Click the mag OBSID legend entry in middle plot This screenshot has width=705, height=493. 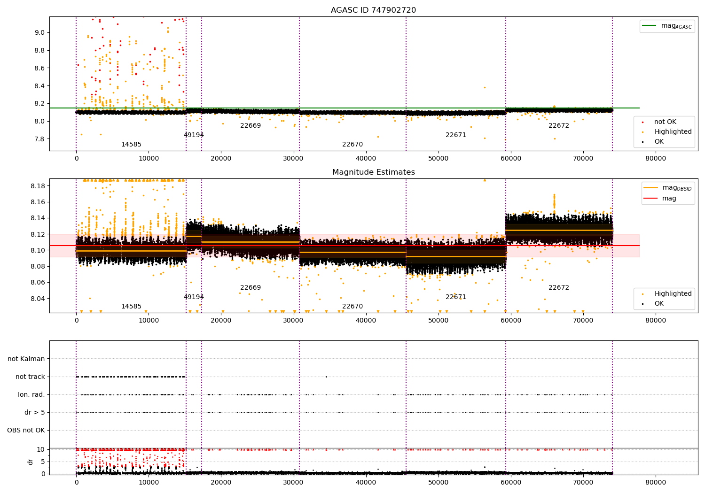[667, 188]
